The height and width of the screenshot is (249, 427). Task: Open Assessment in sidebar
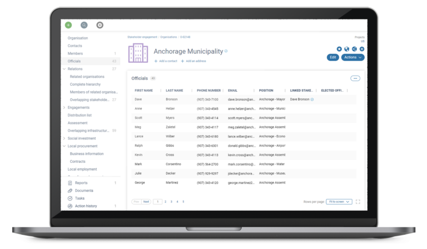[x=77, y=123]
